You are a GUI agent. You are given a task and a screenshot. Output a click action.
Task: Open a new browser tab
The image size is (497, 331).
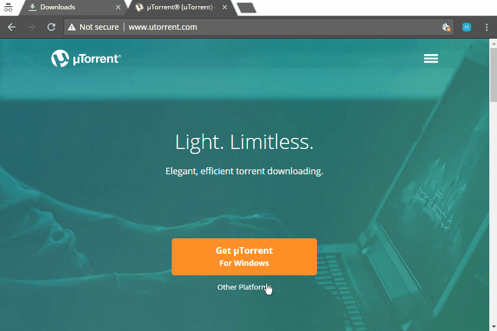[x=247, y=8]
